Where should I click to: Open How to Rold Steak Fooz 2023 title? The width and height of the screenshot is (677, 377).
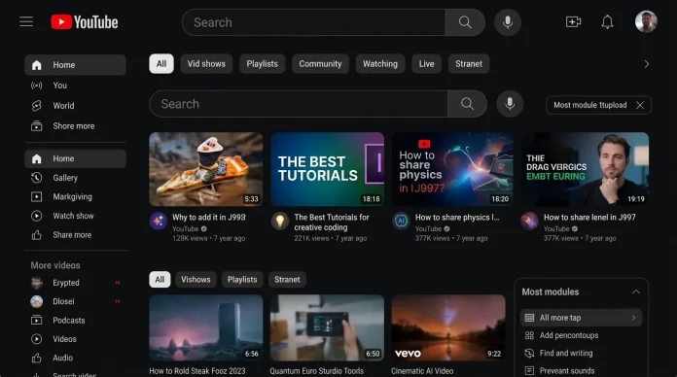(x=197, y=371)
